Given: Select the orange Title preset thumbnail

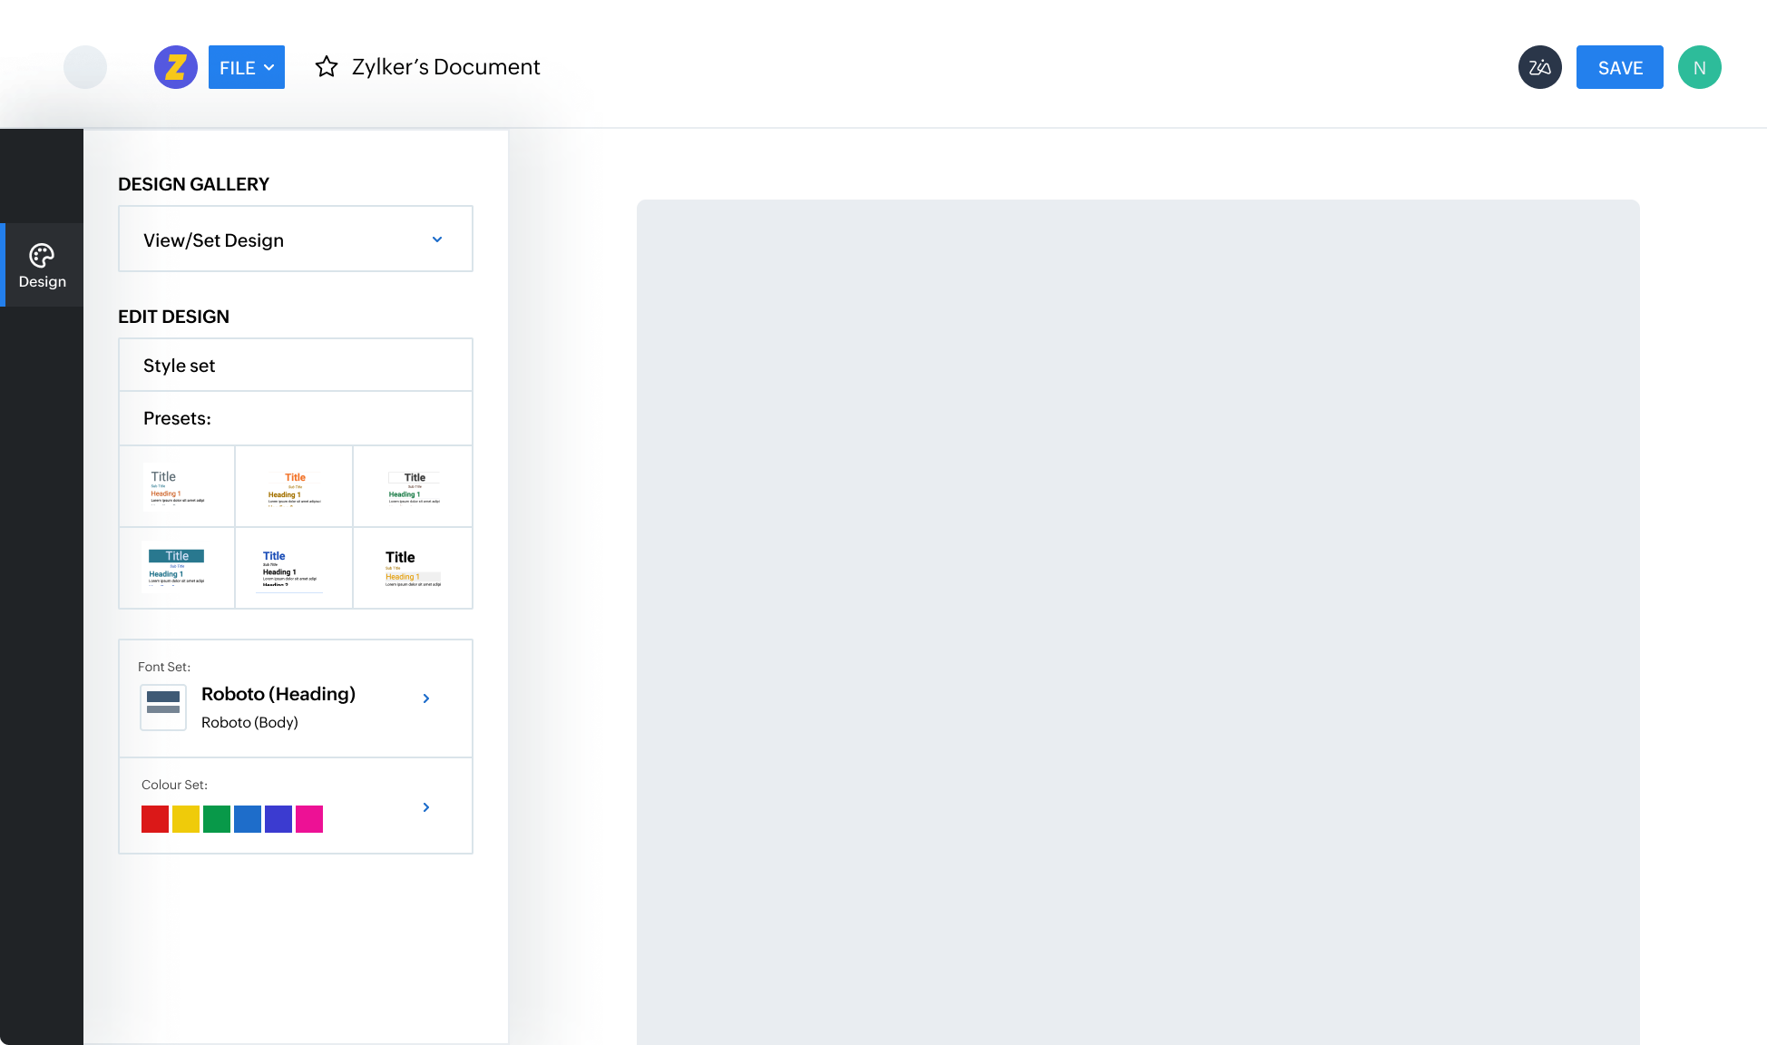Looking at the screenshot, I should pos(294,487).
